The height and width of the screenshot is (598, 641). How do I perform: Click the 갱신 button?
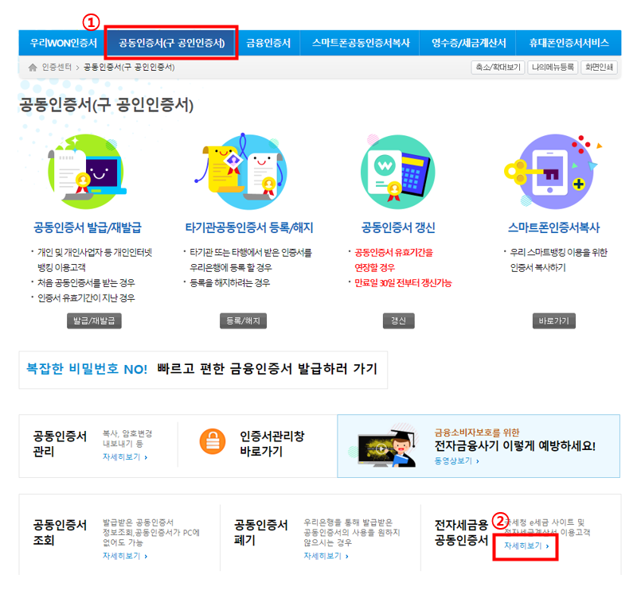[399, 320]
